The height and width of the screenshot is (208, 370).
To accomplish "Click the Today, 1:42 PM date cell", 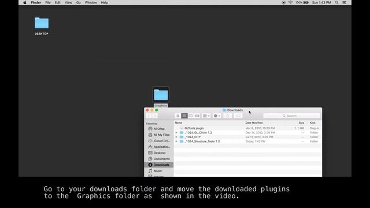I will coord(256,141).
